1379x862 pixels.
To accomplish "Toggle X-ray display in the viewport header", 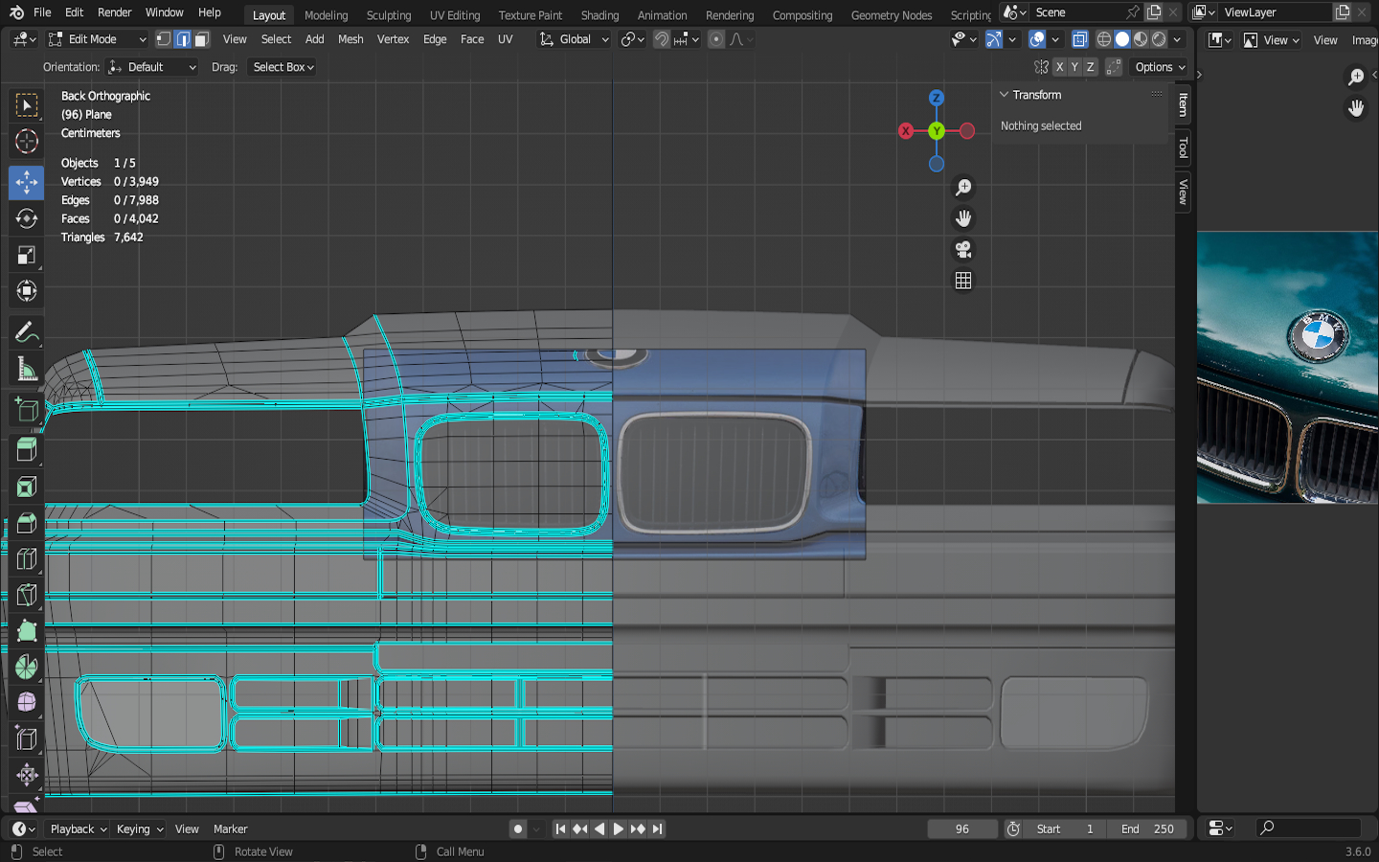I will pyautogui.click(x=1079, y=39).
